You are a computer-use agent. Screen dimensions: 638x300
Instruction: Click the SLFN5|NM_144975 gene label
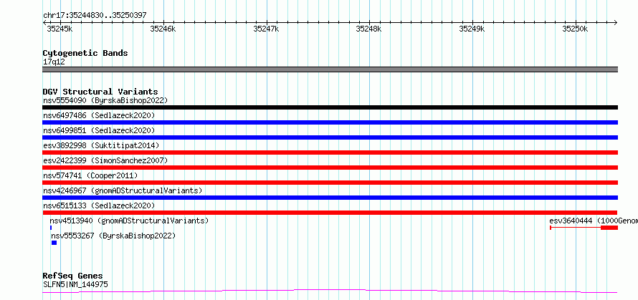click(x=75, y=284)
